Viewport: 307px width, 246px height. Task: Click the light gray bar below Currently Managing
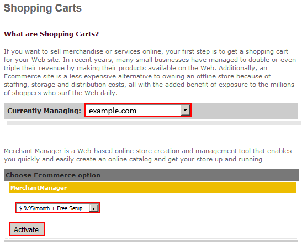coord(154,123)
